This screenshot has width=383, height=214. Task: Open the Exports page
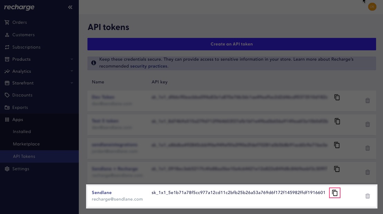click(20, 108)
